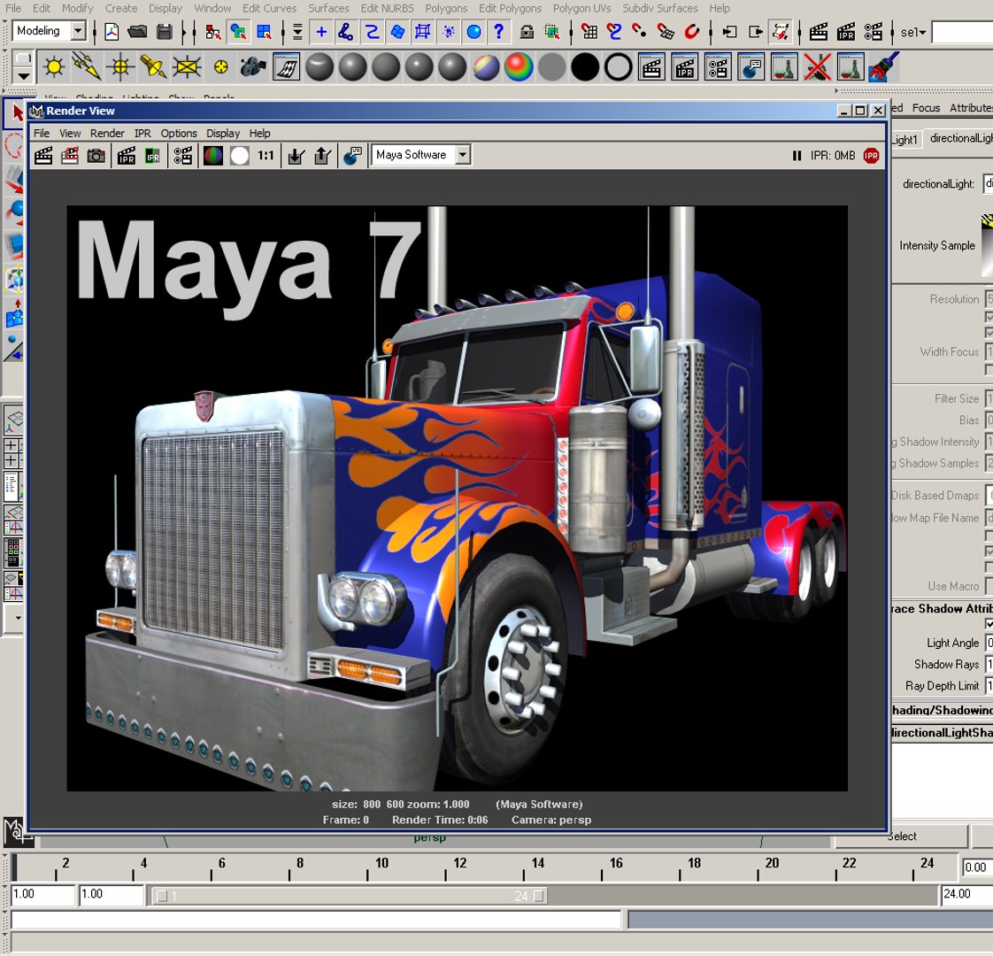Open the Edit NURBS menu
Image resolution: width=993 pixels, height=956 pixels.
pos(387,8)
